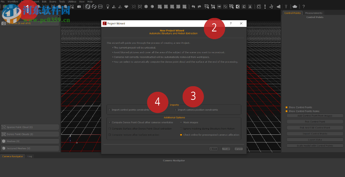
Task: Click the diamond-shaped icon in toolbar
Action: coord(126,7)
